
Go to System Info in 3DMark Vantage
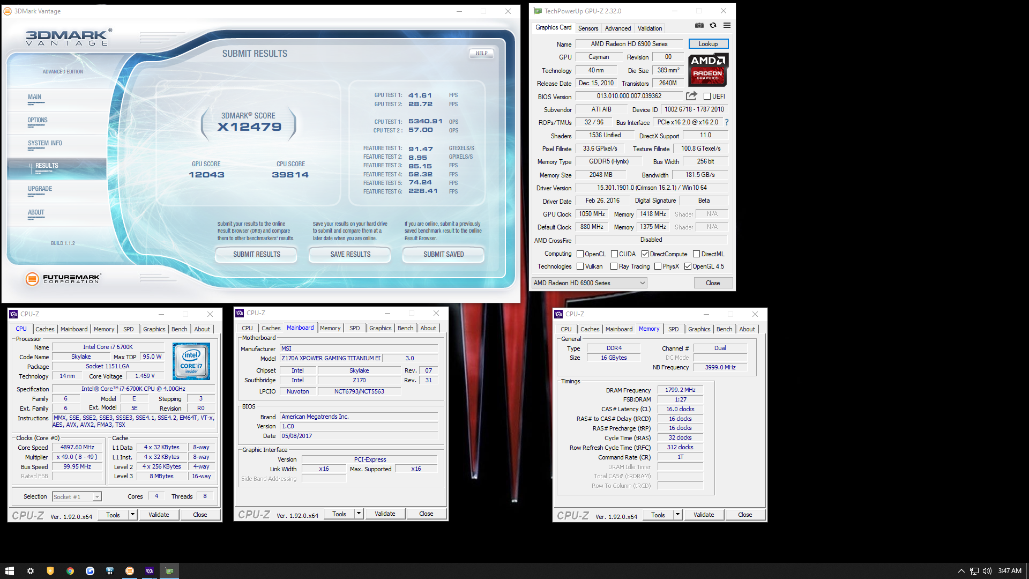coord(45,143)
